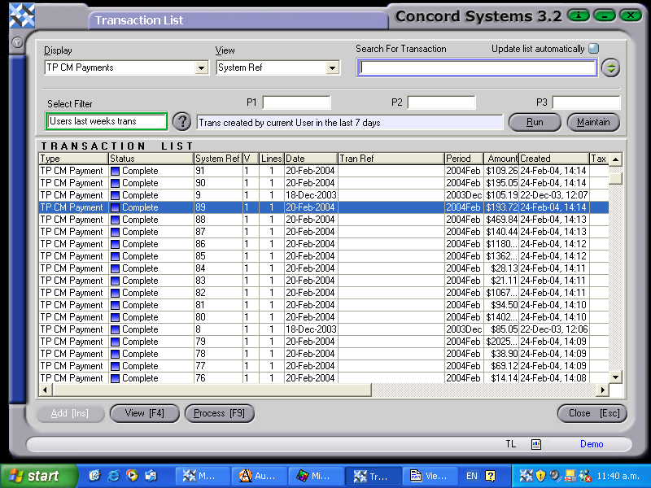Click the green info (i) icon in the title bar
651x488 pixels.
point(576,15)
